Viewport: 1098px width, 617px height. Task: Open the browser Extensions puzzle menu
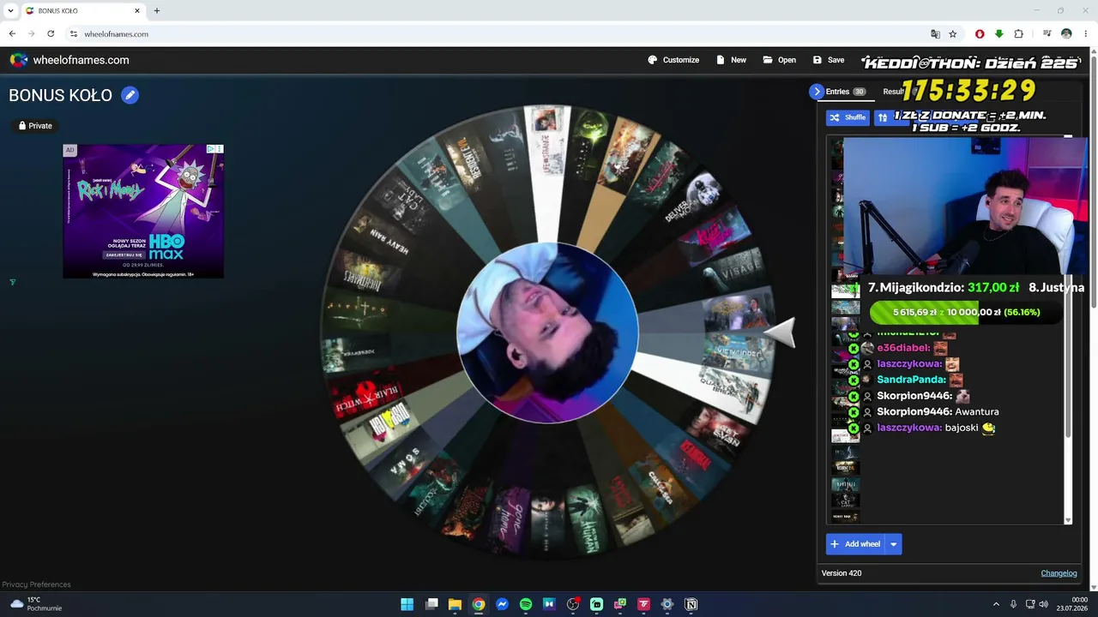1018,34
